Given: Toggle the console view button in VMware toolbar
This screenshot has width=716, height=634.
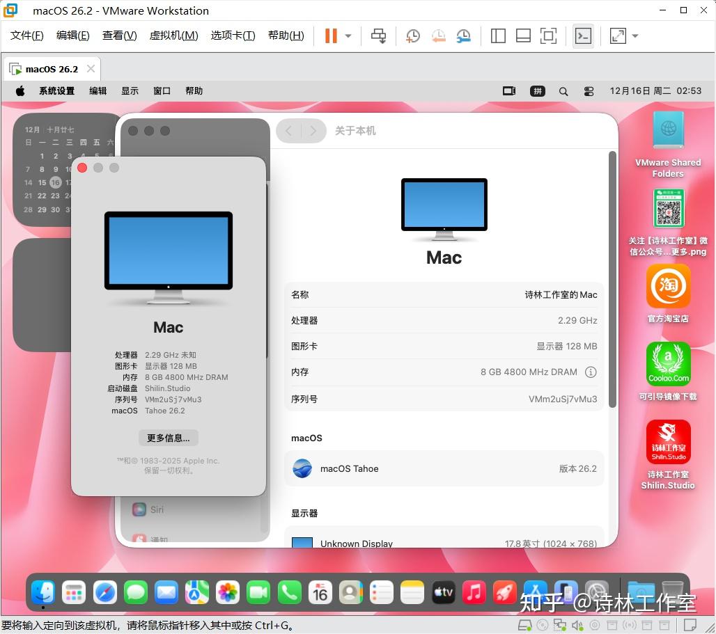Looking at the screenshot, I should tap(584, 35).
